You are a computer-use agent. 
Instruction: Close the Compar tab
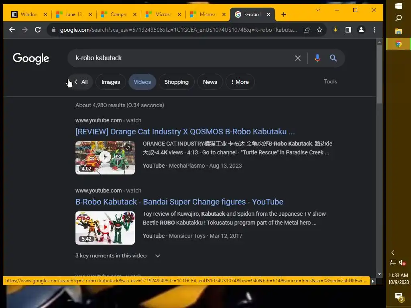(135, 14)
